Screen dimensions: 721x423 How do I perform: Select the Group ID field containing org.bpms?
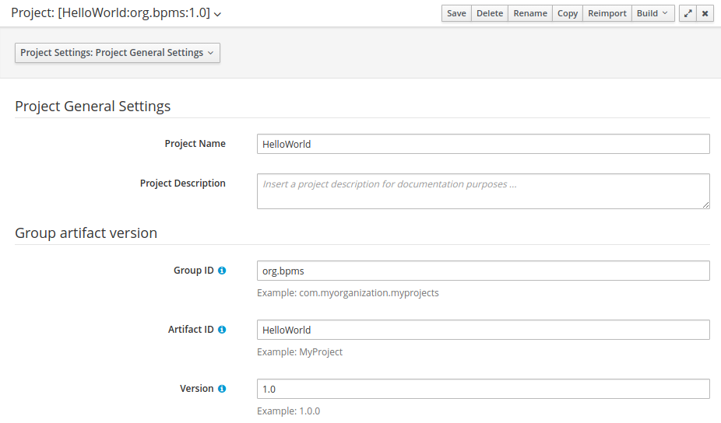[x=484, y=271]
